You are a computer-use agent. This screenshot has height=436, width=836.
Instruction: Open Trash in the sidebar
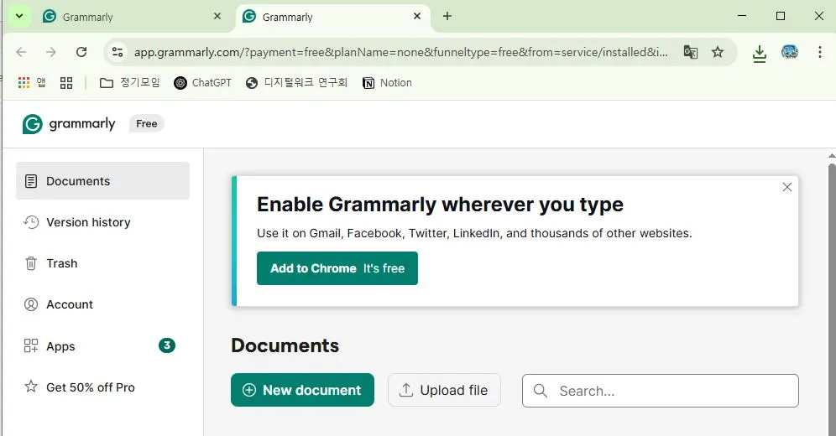103,263
